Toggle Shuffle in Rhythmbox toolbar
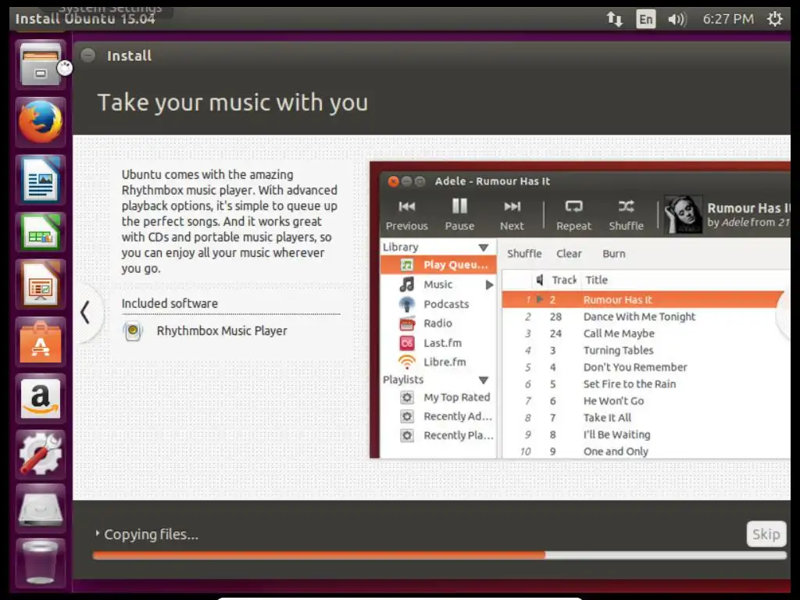 pyautogui.click(x=626, y=216)
